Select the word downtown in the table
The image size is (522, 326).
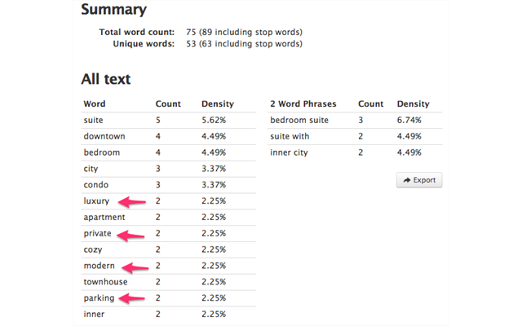[x=104, y=136]
